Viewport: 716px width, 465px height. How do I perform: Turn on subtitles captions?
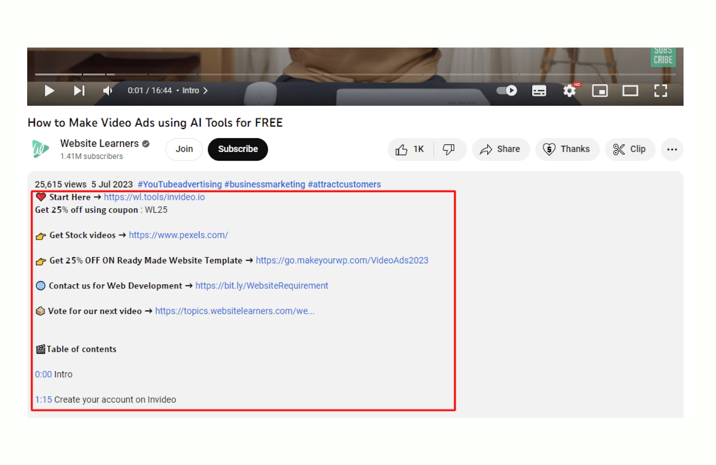[x=539, y=91]
